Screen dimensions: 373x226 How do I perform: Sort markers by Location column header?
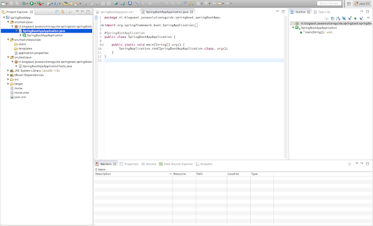(x=238, y=174)
